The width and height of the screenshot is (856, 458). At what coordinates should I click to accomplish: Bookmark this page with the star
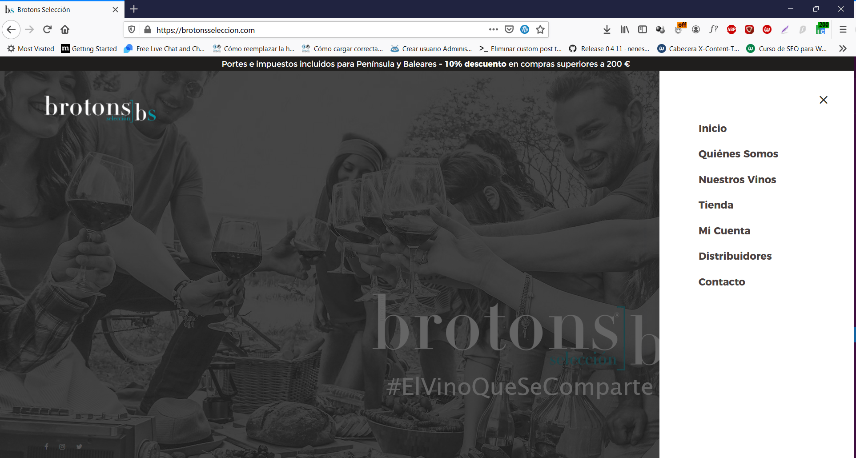[540, 30]
